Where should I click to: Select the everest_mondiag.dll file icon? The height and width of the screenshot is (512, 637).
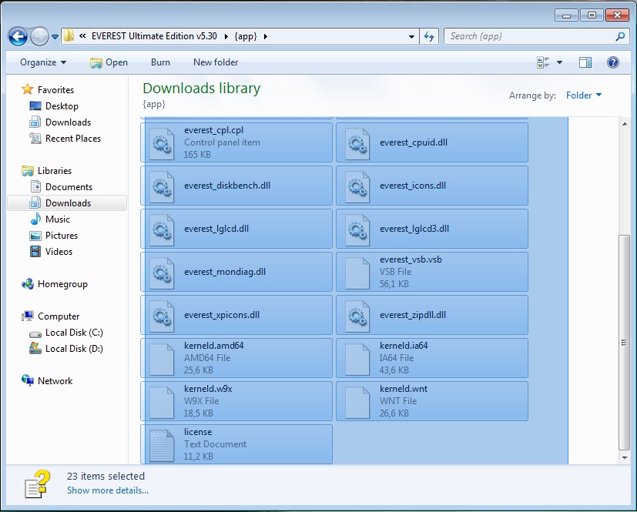[162, 272]
